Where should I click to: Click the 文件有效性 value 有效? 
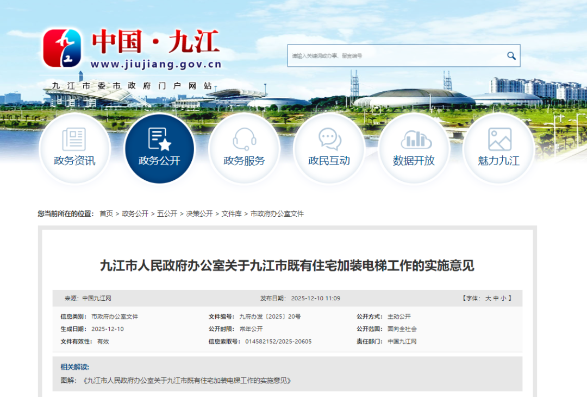103,341
